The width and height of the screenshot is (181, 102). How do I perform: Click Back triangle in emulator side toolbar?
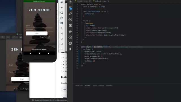click(x=62, y=33)
